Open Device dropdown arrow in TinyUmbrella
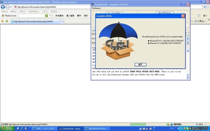This screenshot has height=131, width=210. coord(187,39)
